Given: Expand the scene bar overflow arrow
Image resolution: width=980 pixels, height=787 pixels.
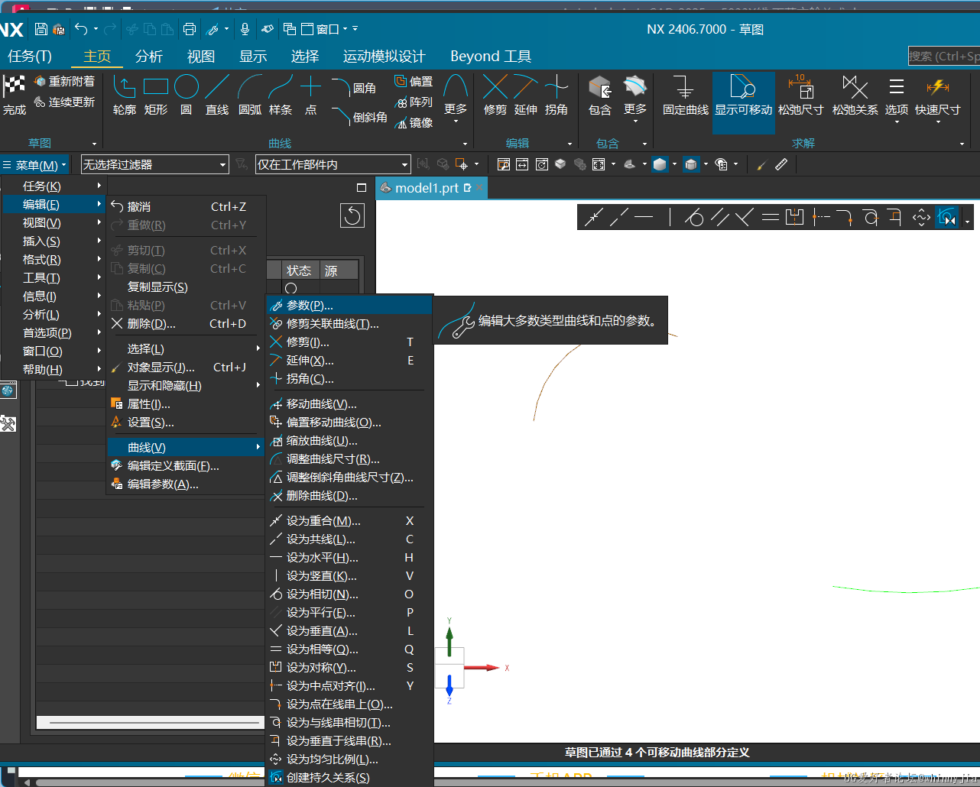Looking at the screenshot, I should pyautogui.click(x=968, y=222).
